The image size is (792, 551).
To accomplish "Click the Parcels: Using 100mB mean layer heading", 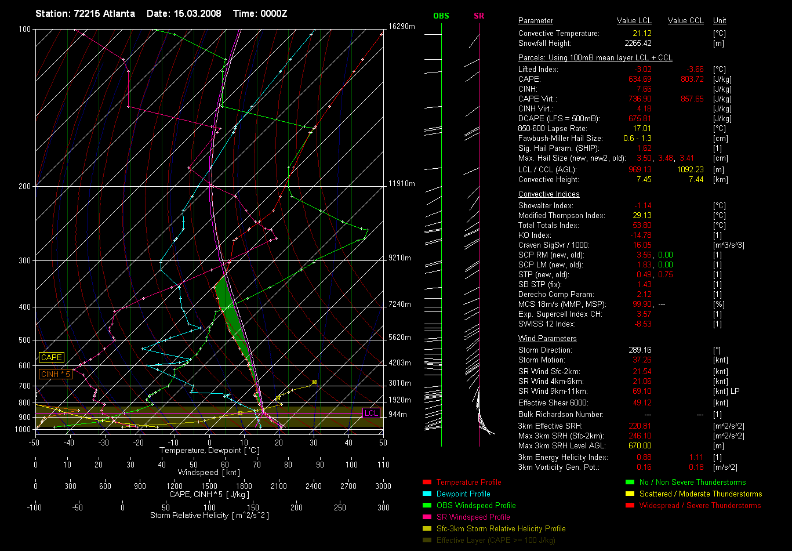I will pyautogui.click(x=595, y=58).
